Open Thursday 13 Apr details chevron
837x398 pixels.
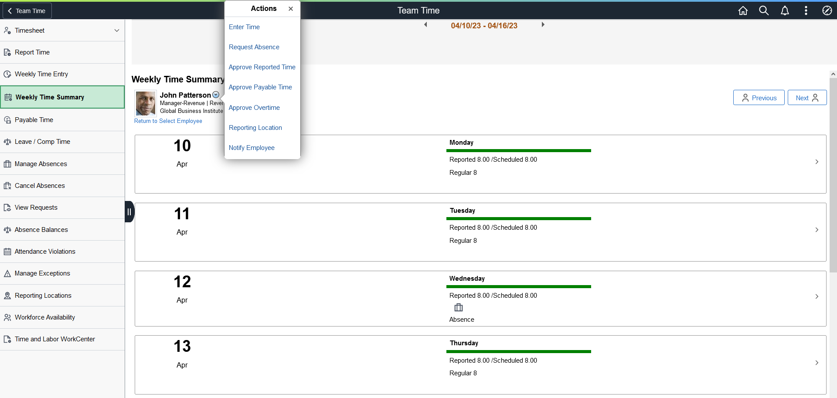[x=817, y=363]
